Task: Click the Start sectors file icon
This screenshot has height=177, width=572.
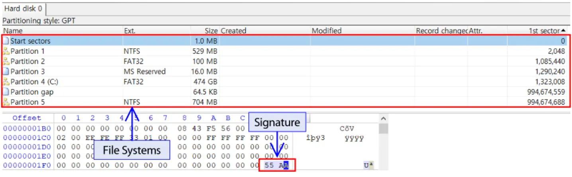Action: pos(6,41)
